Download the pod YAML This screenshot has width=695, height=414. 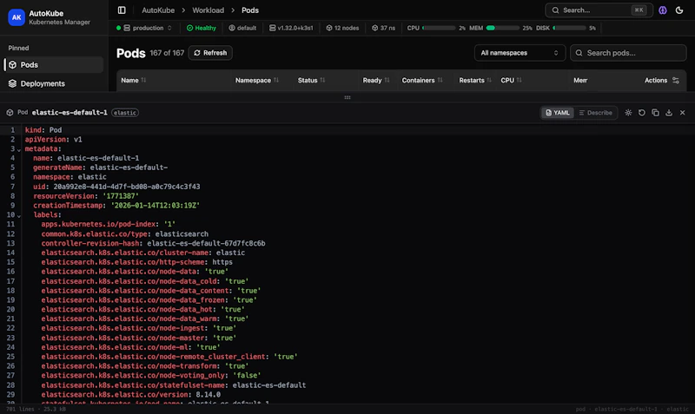pyautogui.click(x=669, y=113)
